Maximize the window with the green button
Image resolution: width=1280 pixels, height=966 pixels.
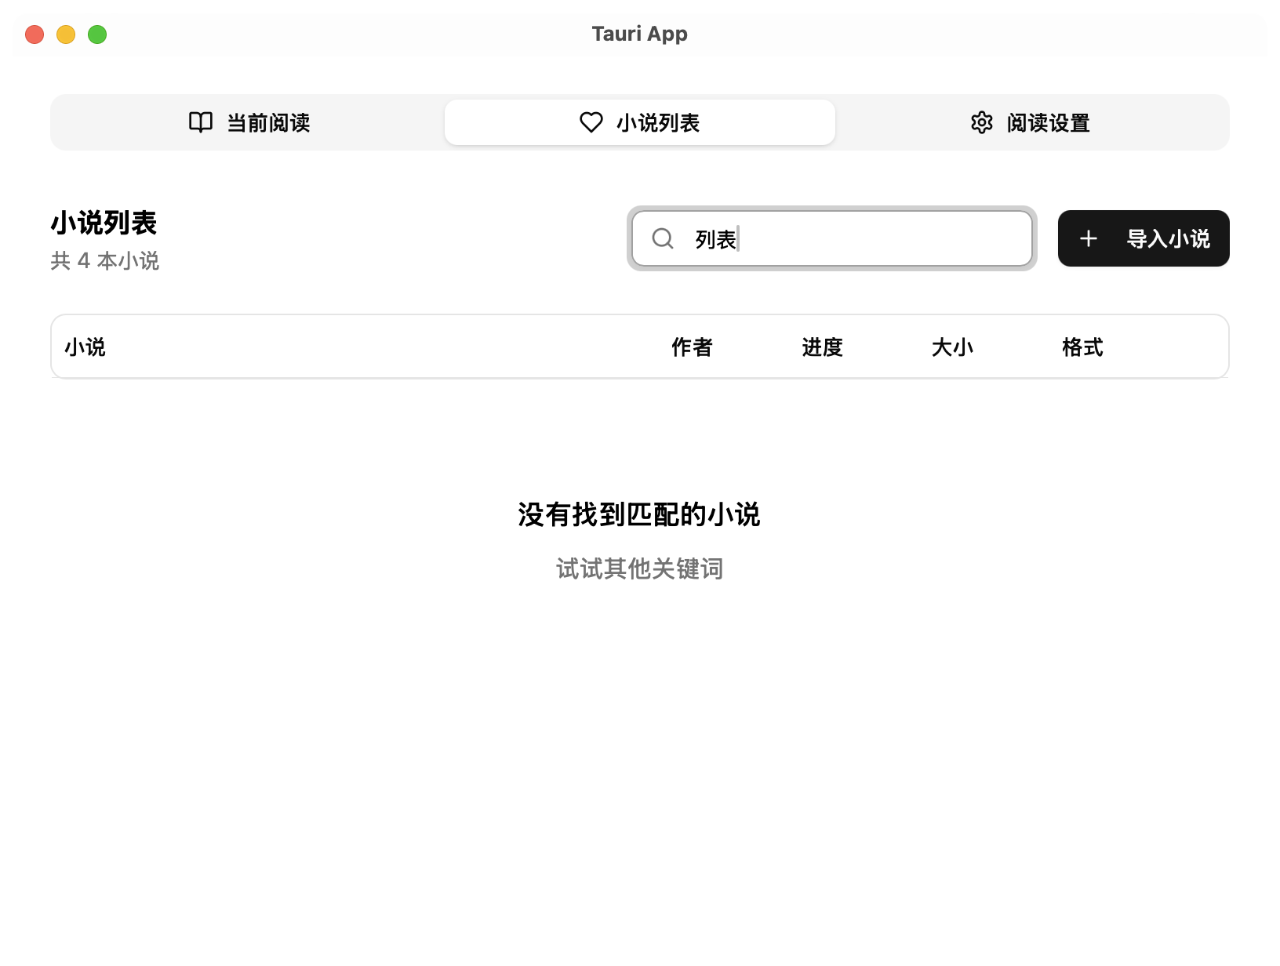[97, 34]
